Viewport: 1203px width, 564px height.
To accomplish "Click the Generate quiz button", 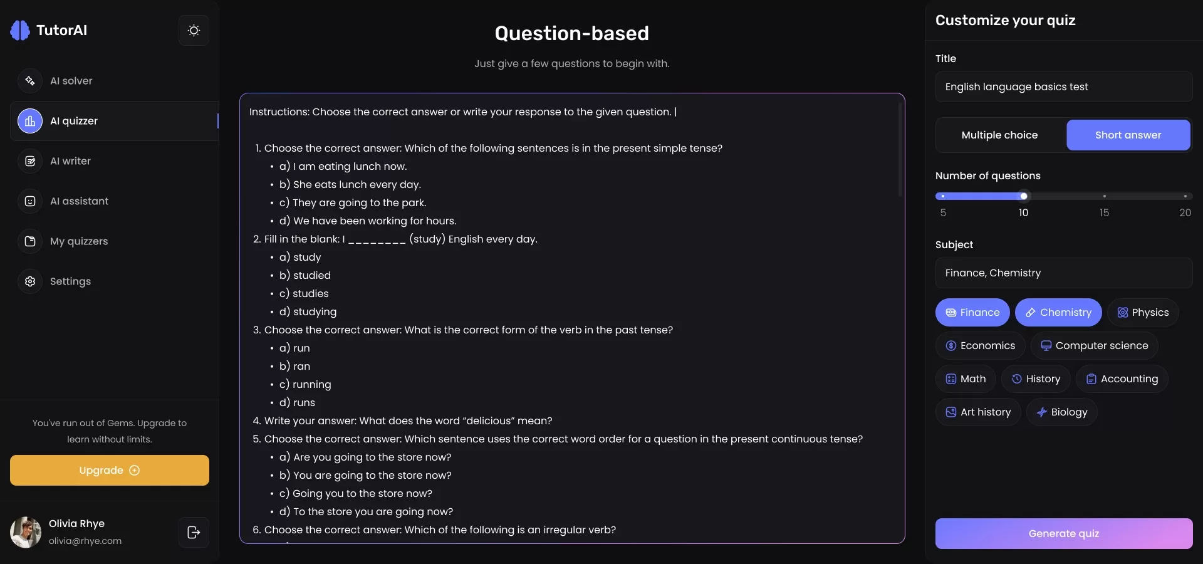I will tap(1063, 533).
